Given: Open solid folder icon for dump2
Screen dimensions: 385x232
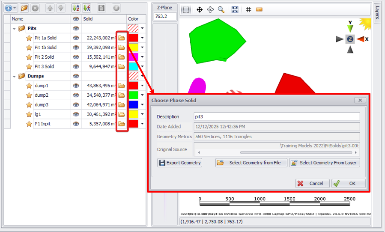Looking at the screenshot, I should [122, 95].
